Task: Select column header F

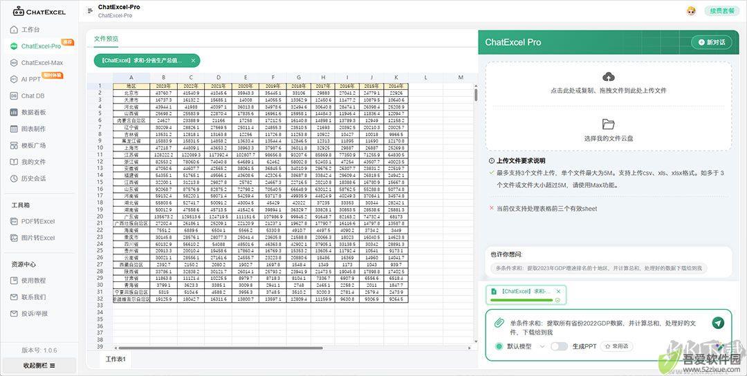Action: point(273,77)
